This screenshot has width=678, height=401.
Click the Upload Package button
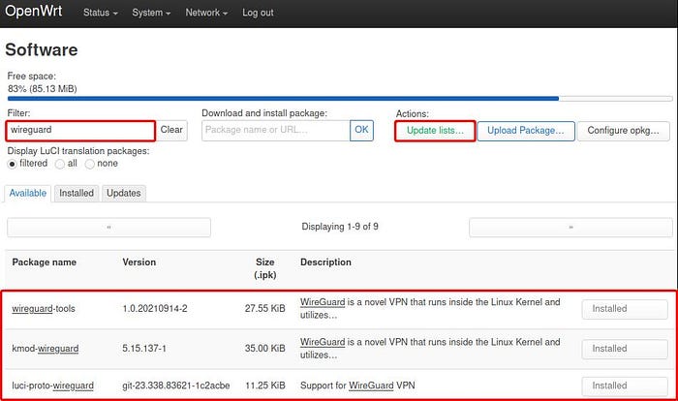[526, 131]
